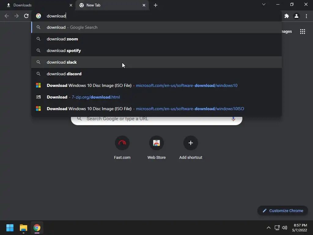
Task: Click search magnifier icon in page search box
Action: (x=79, y=118)
